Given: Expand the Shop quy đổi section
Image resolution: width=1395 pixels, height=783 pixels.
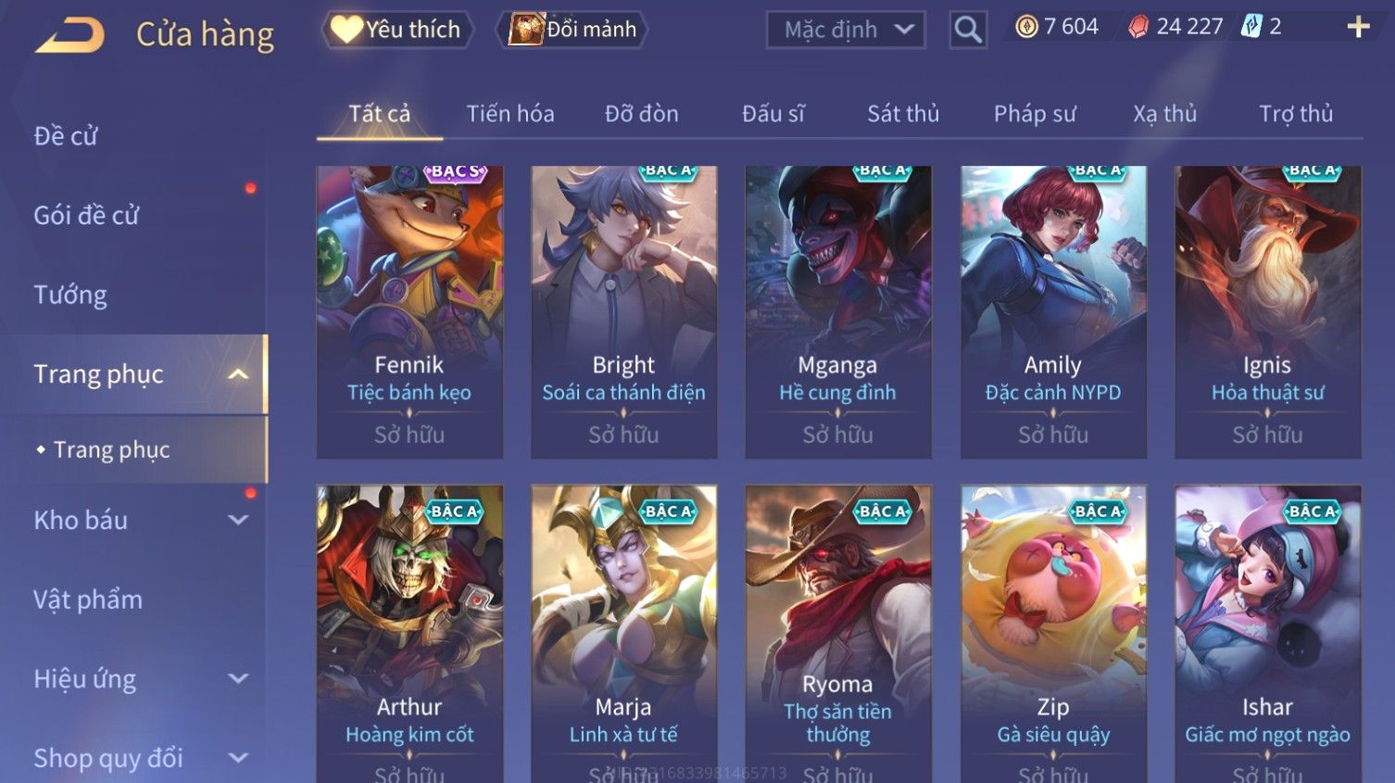Looking at the screenshot, I should 238,758.
